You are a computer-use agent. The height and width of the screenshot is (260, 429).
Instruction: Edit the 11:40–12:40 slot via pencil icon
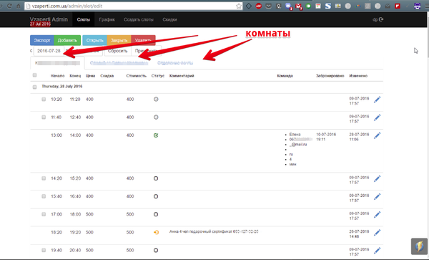(x=378, y=117)
